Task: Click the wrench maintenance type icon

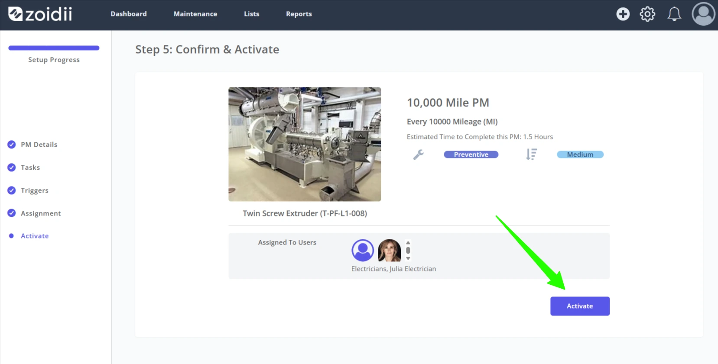Action: pos(418,155)
